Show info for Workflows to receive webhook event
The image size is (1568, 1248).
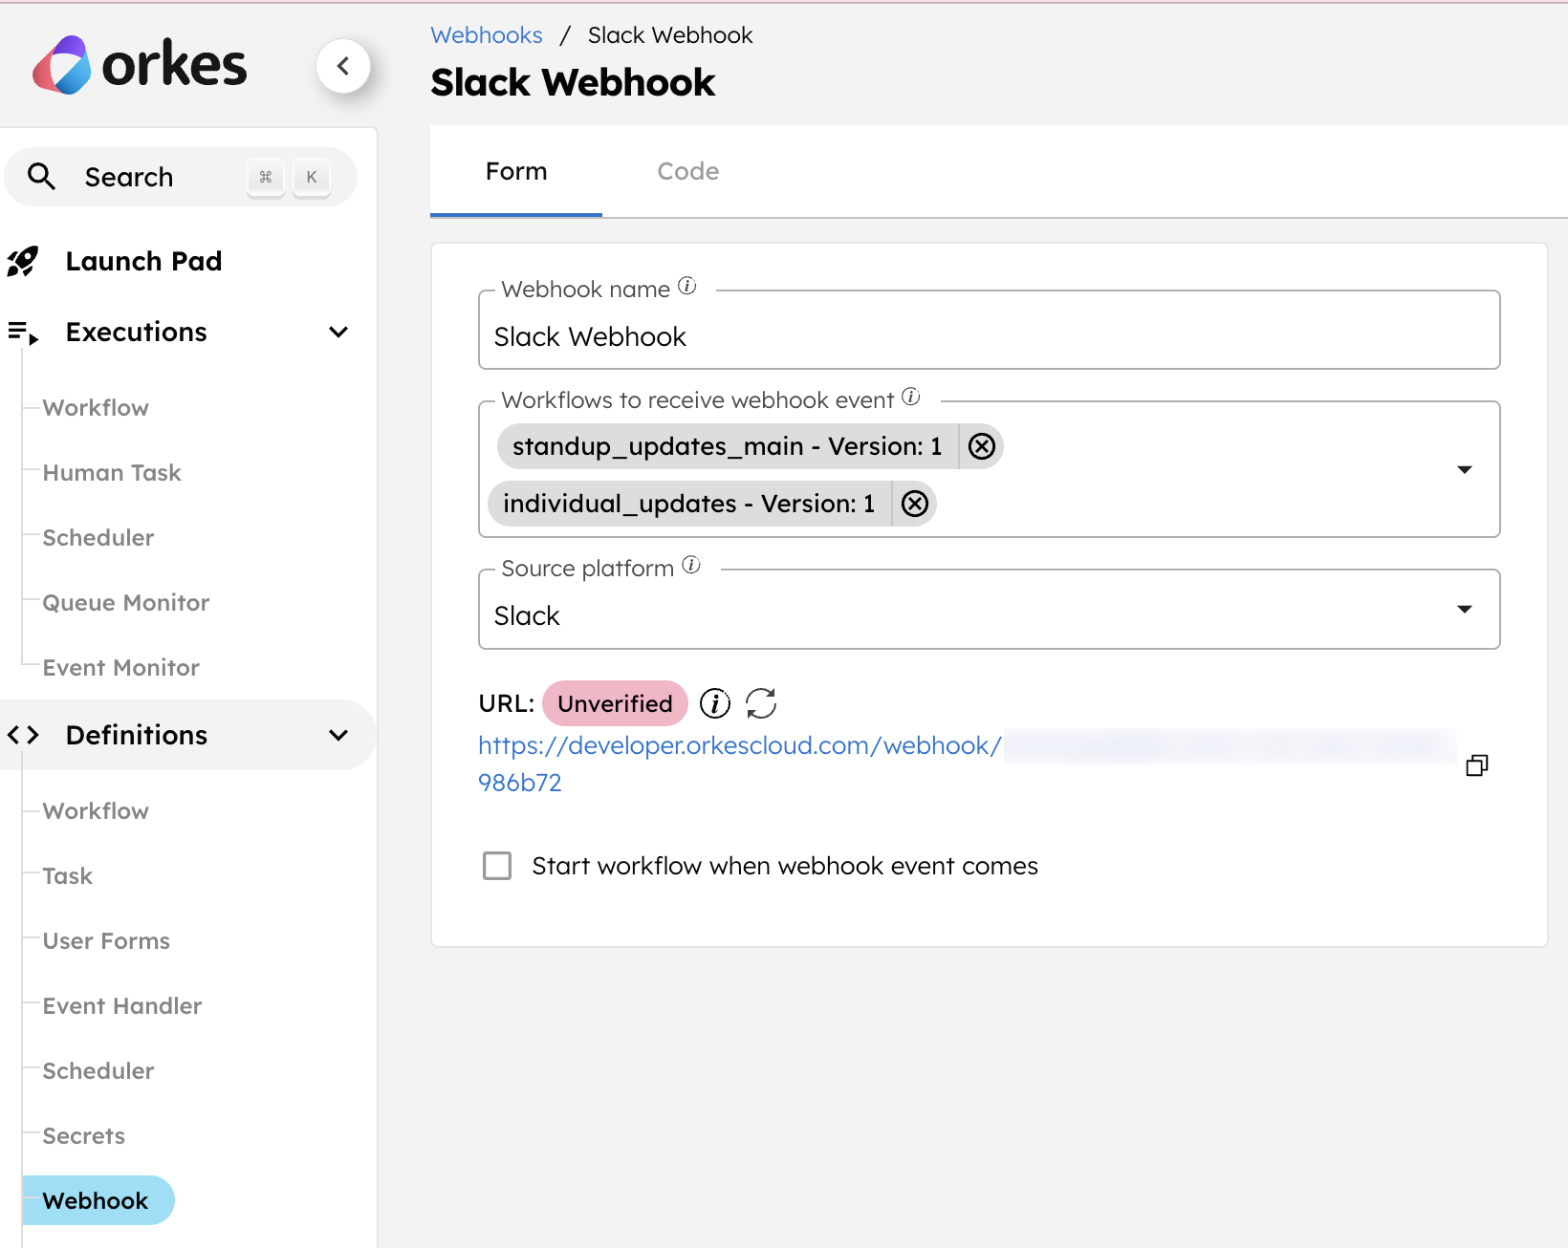pos(911,397)
